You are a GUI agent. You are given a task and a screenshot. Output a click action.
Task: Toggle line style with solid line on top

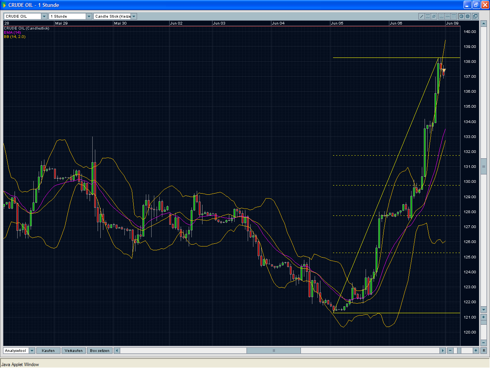(454, 16)
